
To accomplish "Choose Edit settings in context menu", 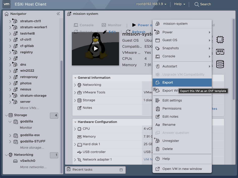I will tap(182, 100).
